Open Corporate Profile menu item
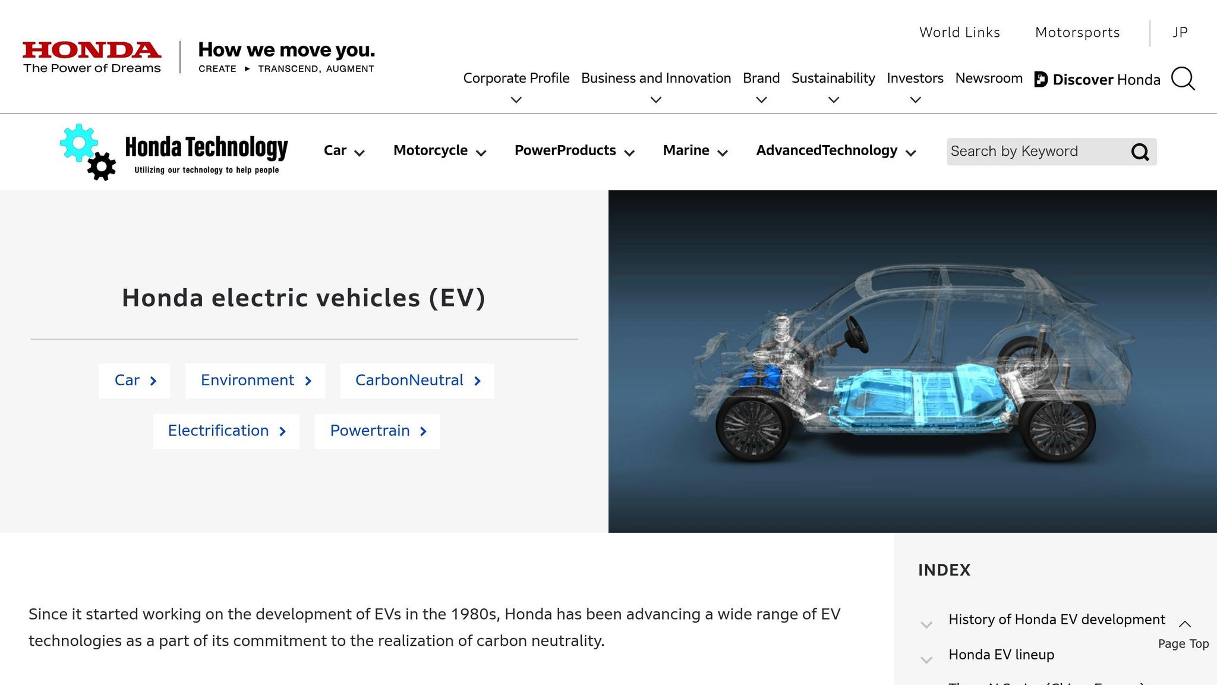The width and height of the screenshot is (1217, 685). 516,78
